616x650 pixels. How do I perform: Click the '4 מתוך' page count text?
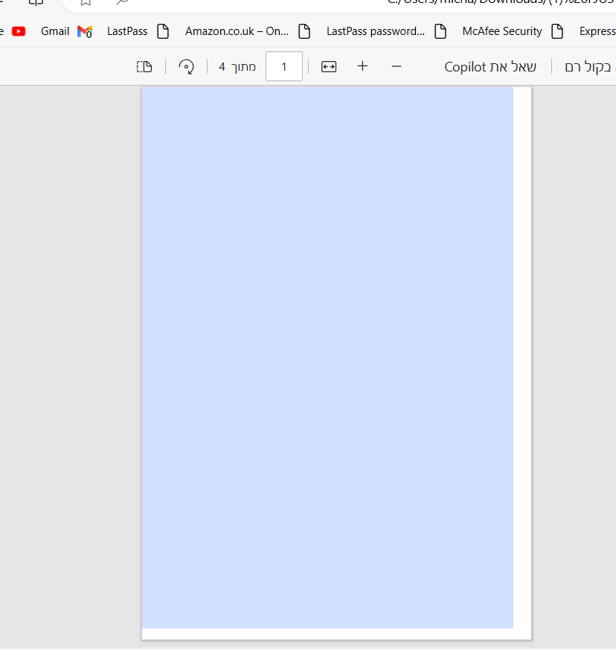point(237,67)
